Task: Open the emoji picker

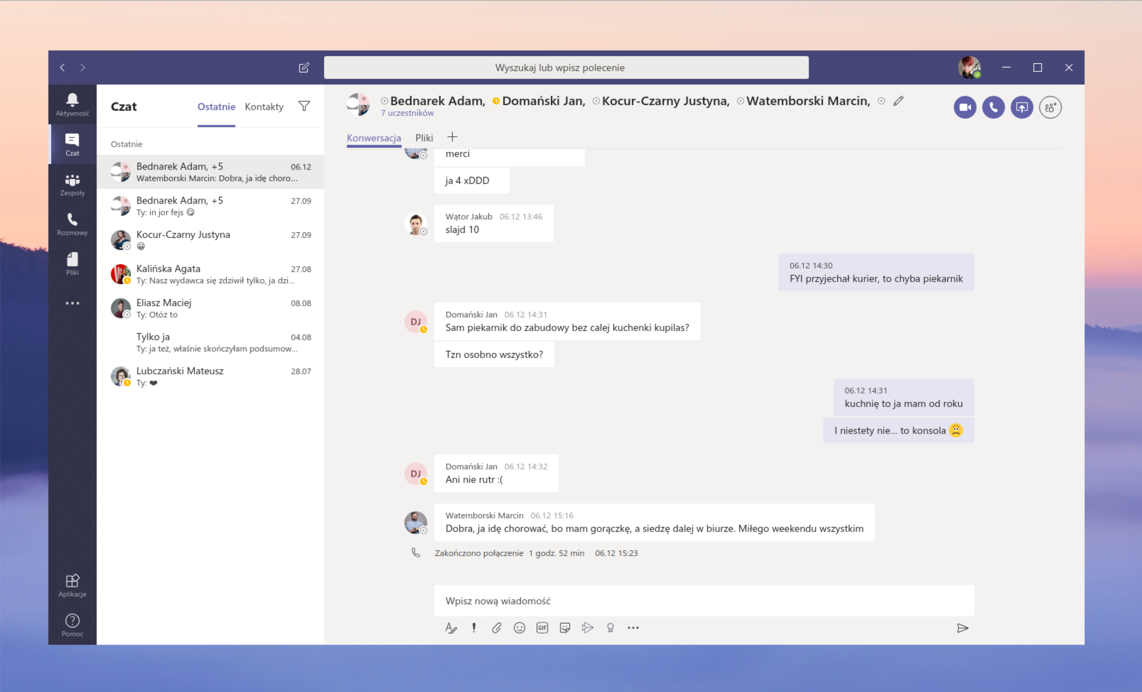Action: point(519,628)
